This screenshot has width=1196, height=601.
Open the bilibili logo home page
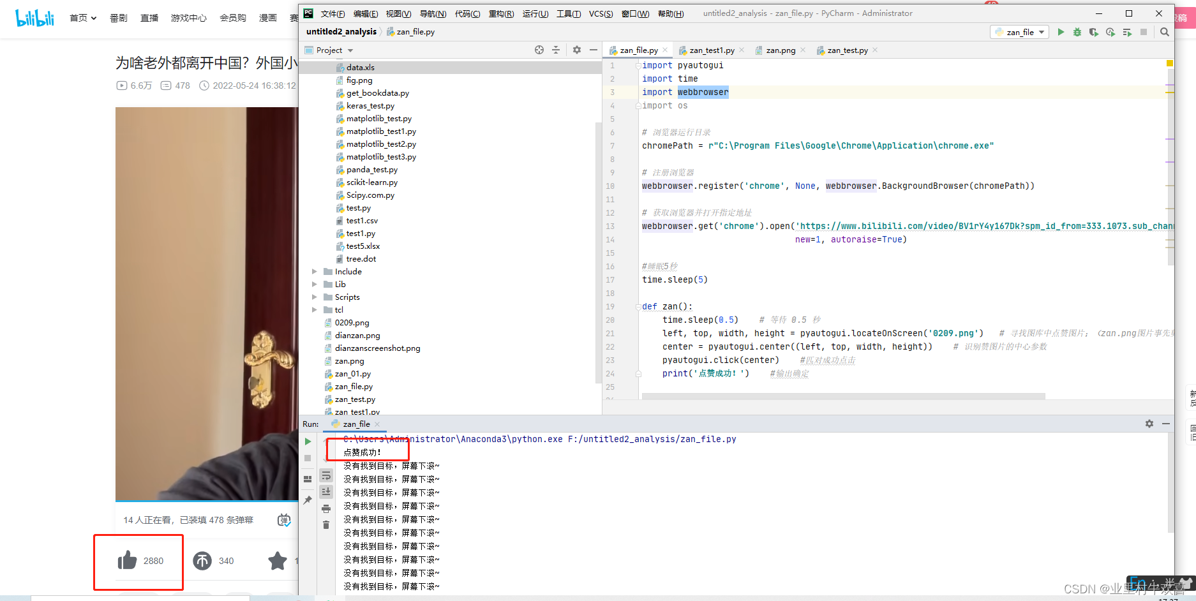point(35,18)
